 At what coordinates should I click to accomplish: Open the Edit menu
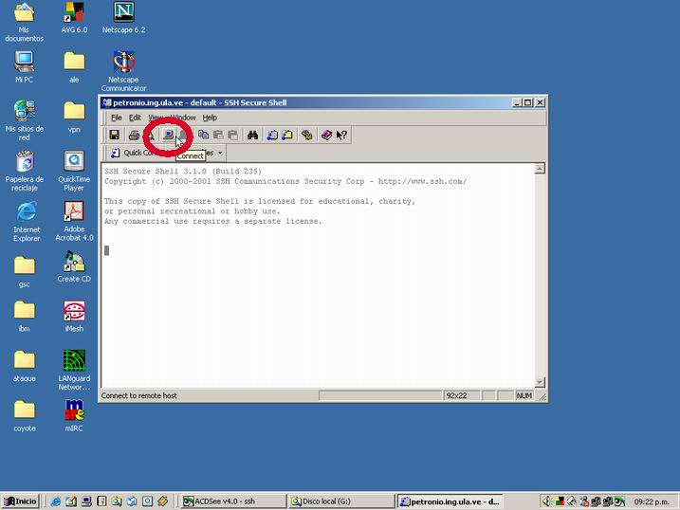click(135, 118)
